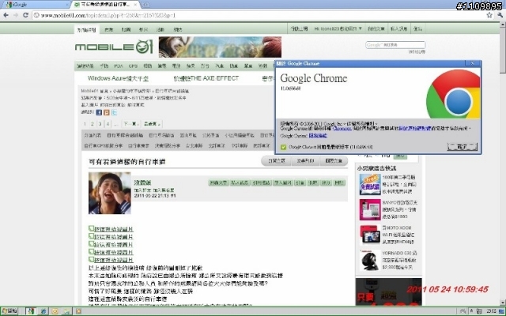Confirm the About Google Chrome dialog with 確定

[x=462, y=147]
